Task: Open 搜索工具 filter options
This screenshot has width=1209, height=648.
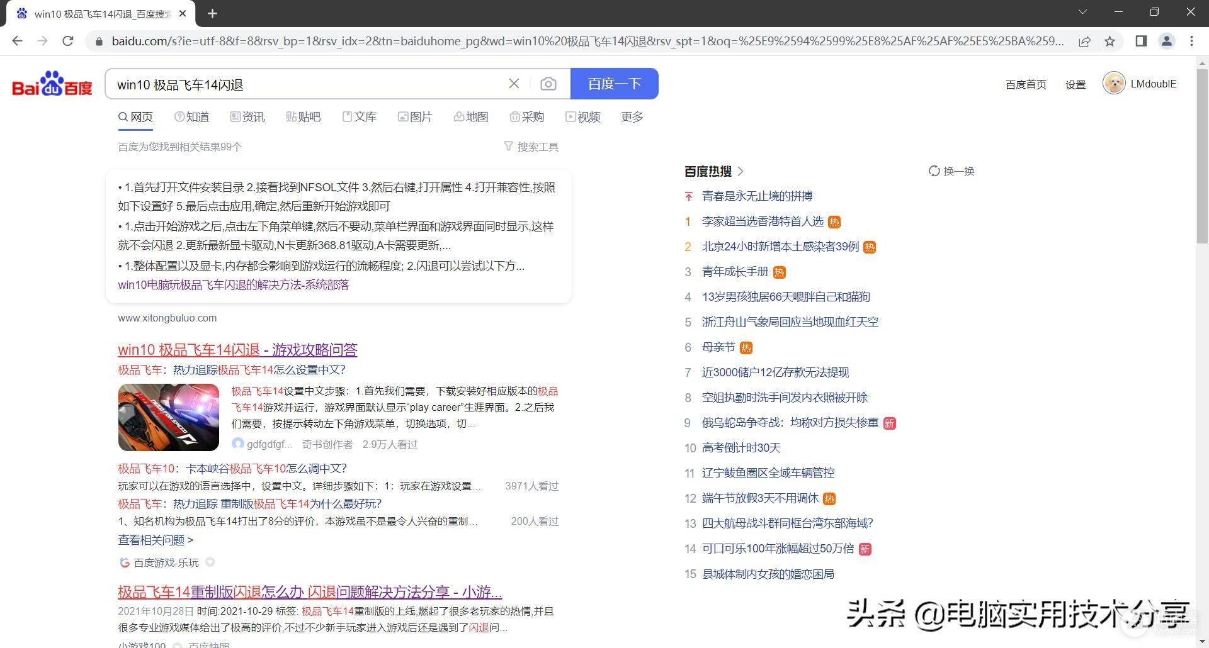Action: point(531,147)
